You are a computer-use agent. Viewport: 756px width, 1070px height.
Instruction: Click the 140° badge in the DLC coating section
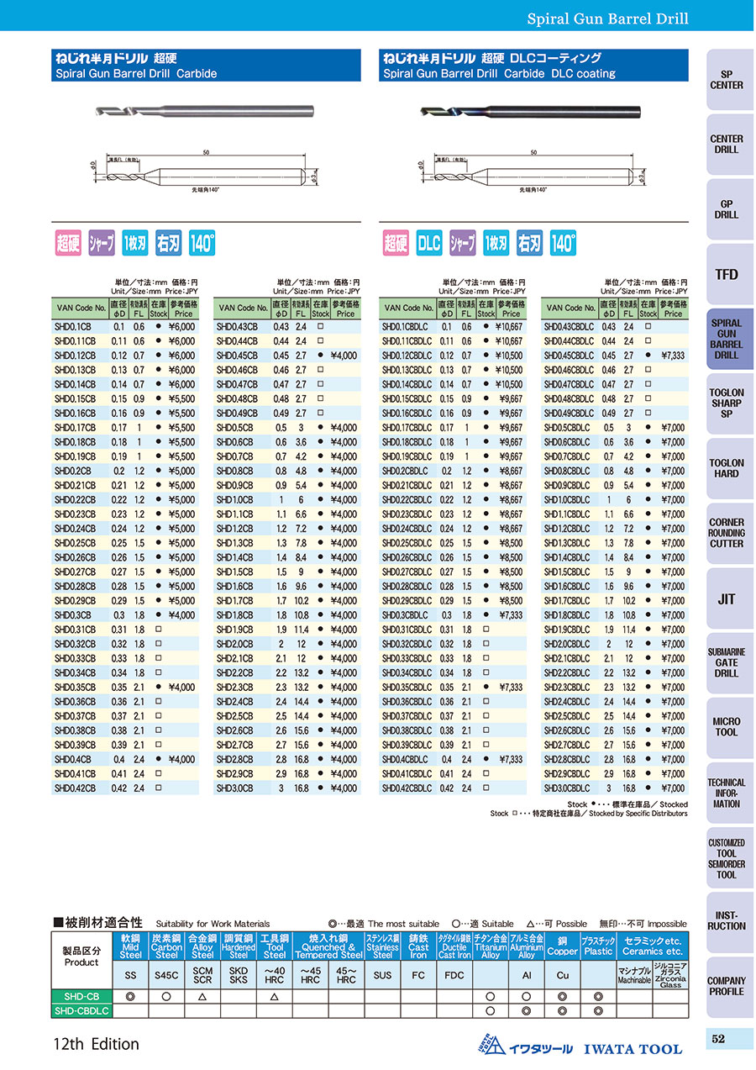point(563,245)
